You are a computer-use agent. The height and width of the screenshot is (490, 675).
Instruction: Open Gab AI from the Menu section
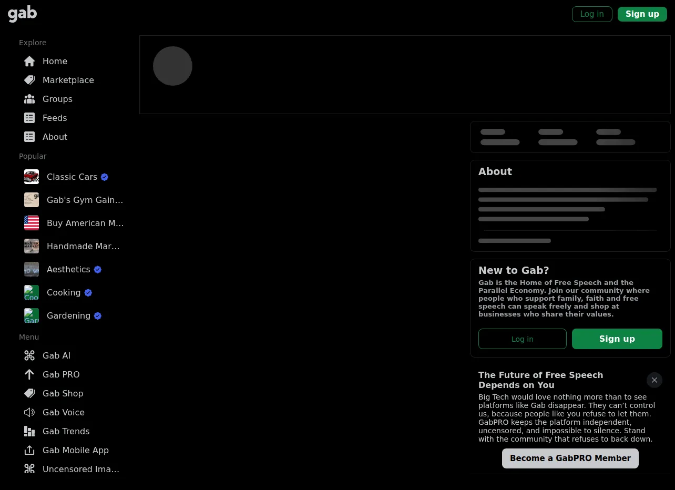[56, 356]
